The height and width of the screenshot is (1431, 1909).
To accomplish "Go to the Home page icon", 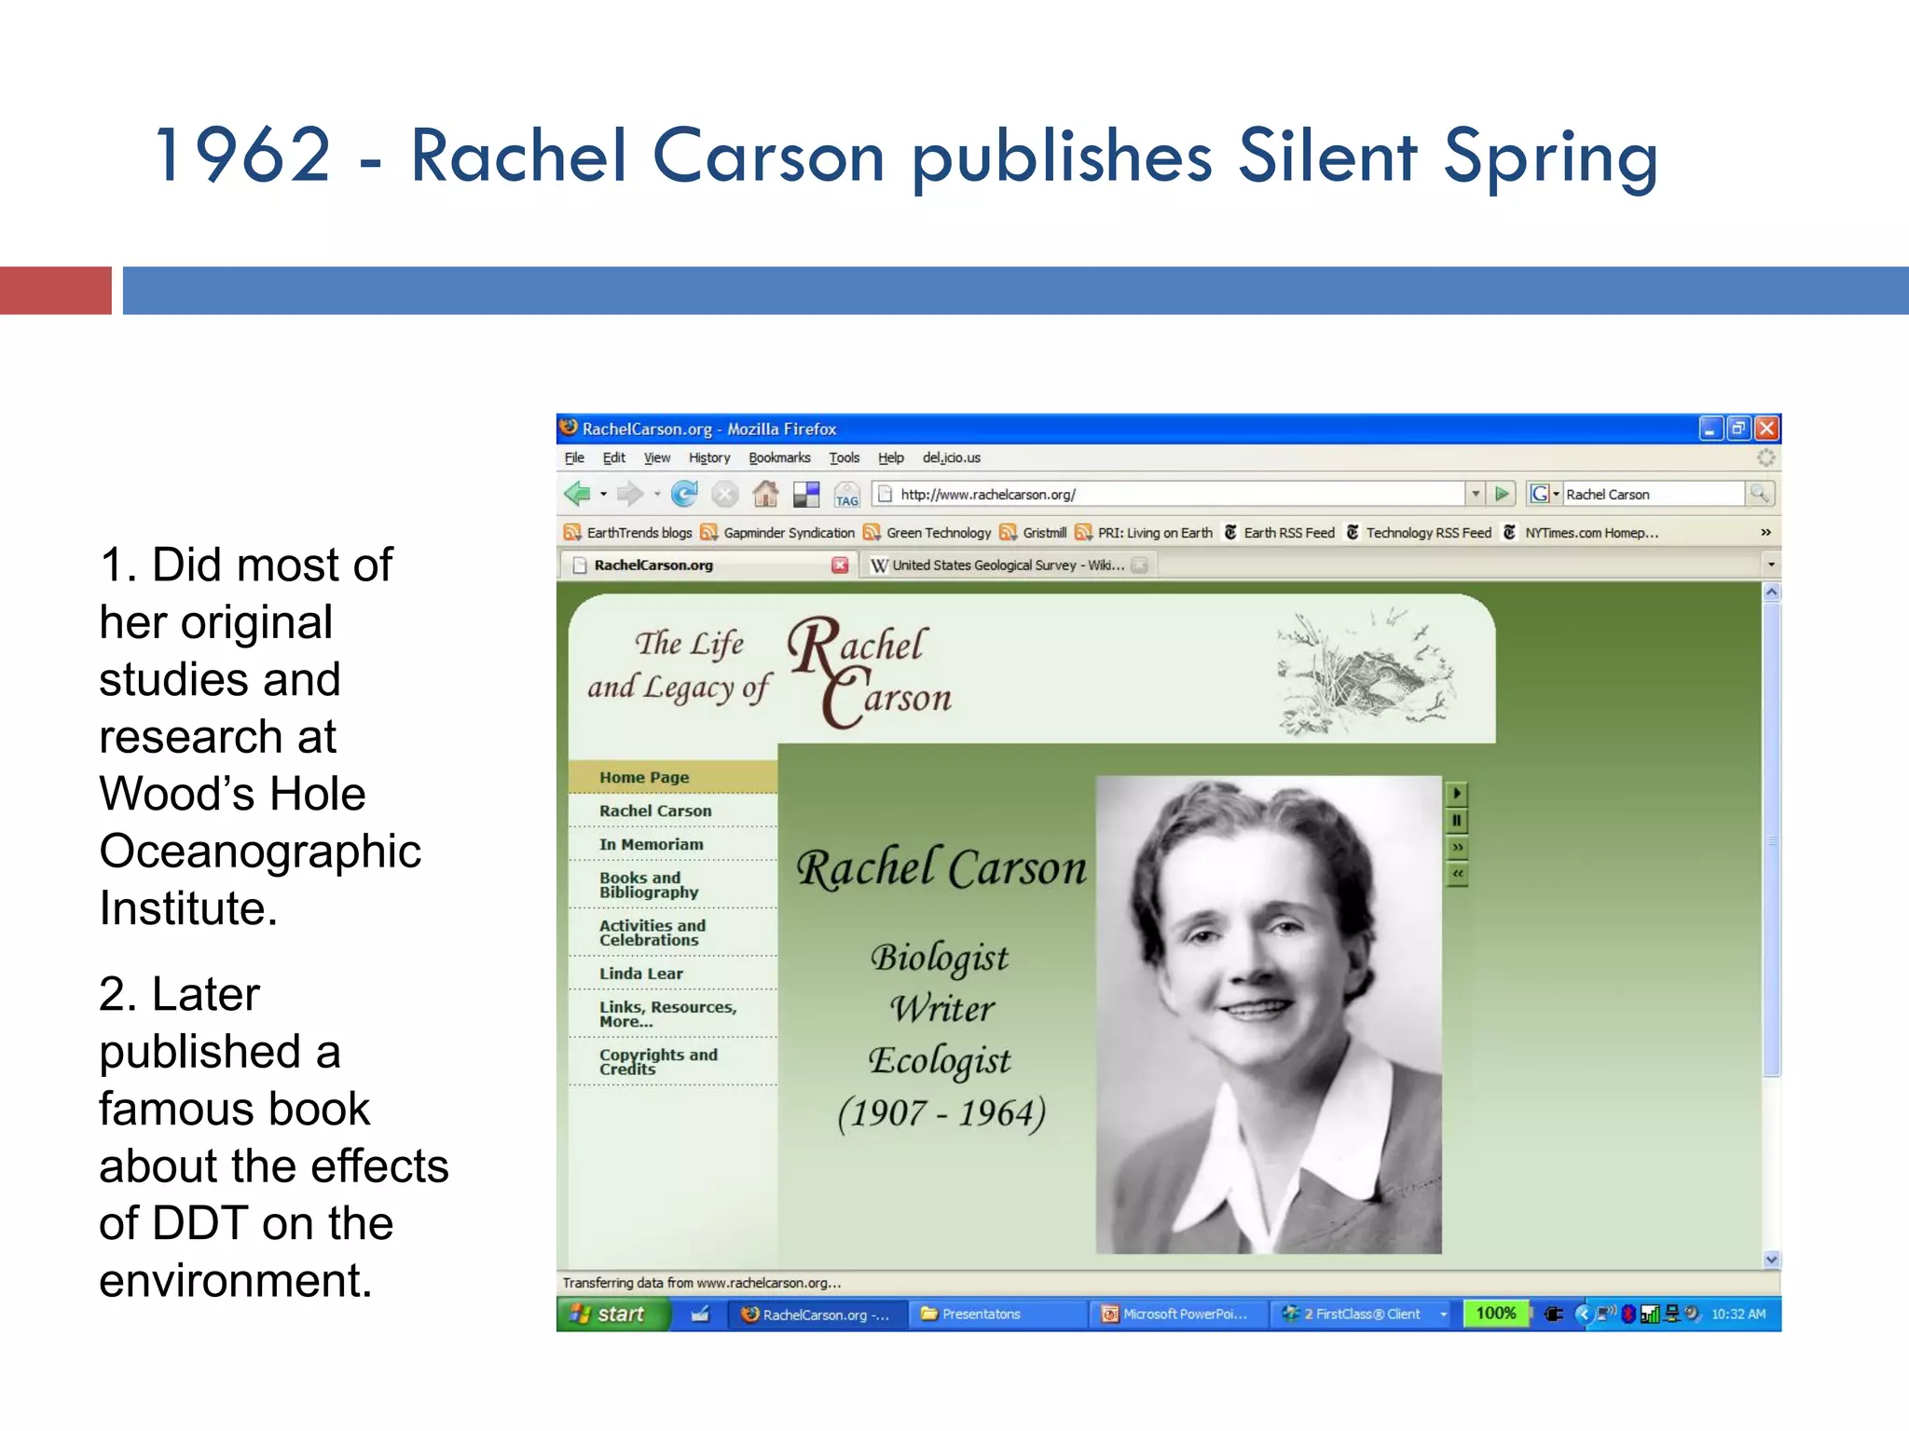I will click(765, 494).
